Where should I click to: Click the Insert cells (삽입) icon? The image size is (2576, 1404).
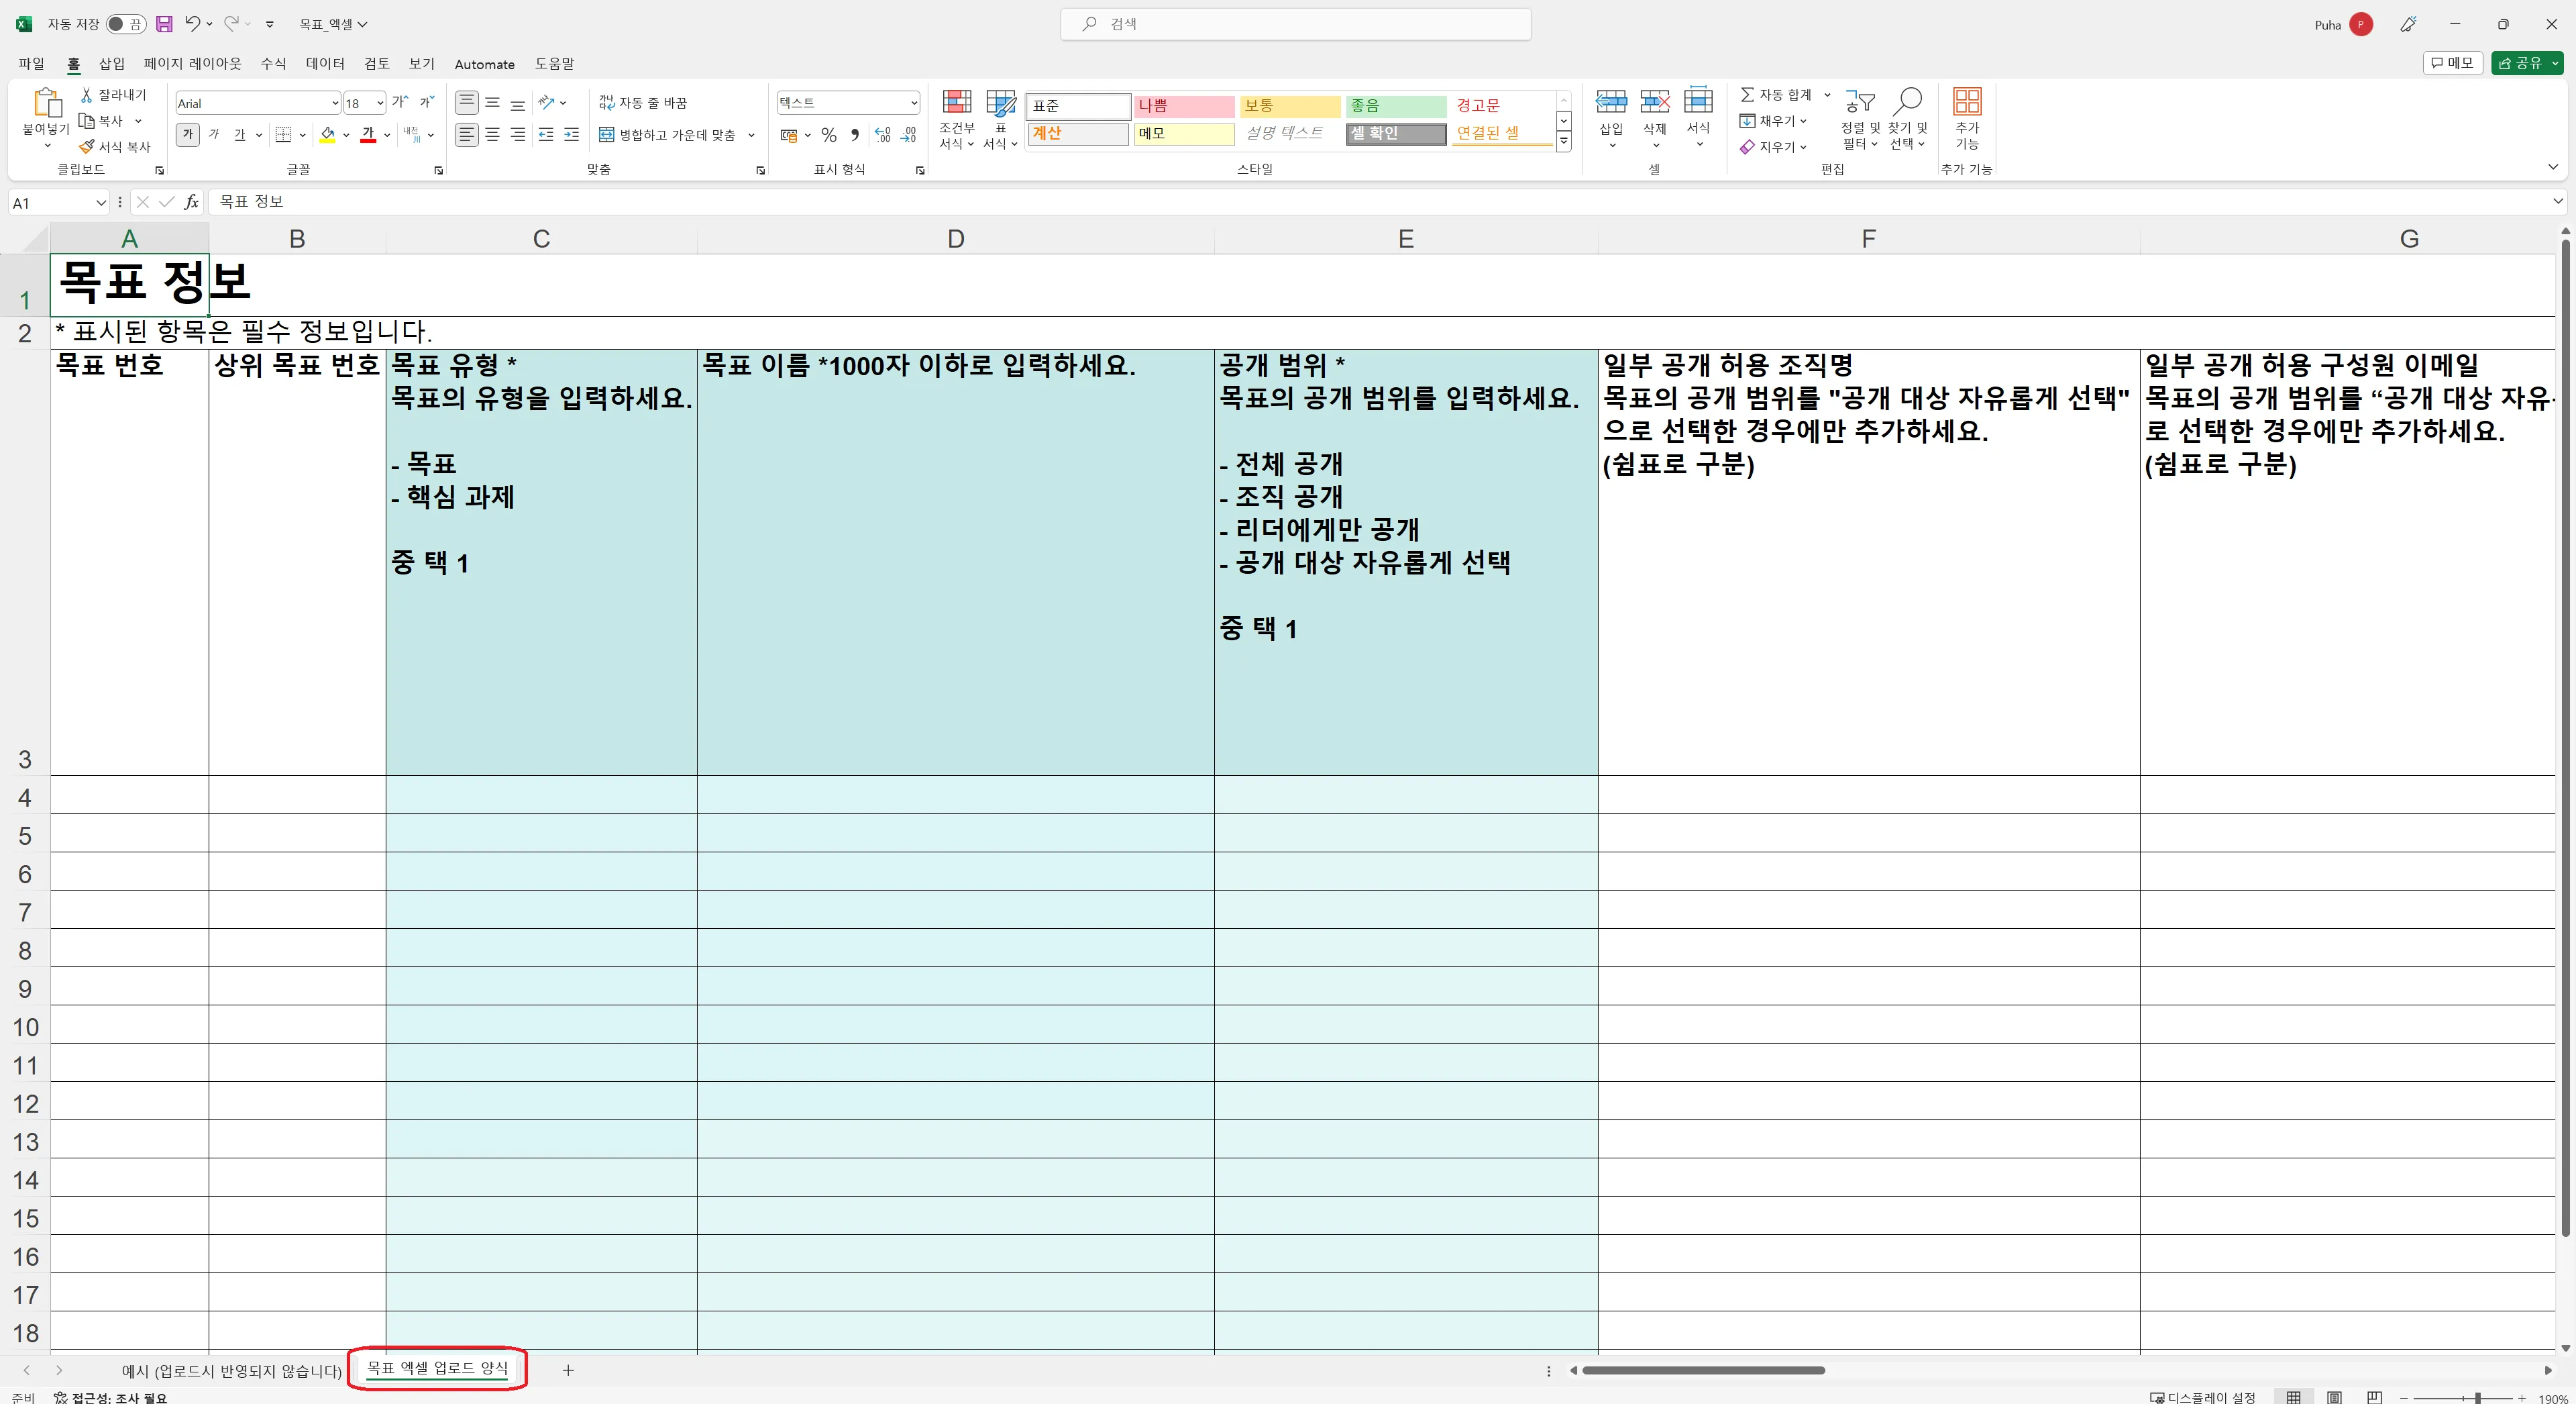pos(1611,102)
